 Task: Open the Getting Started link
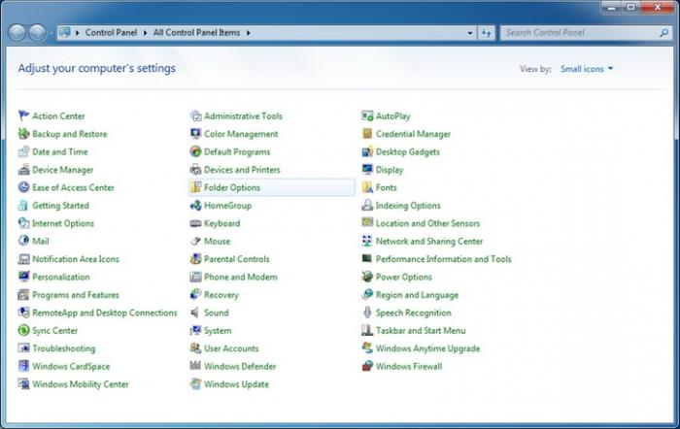pos(60,206)
